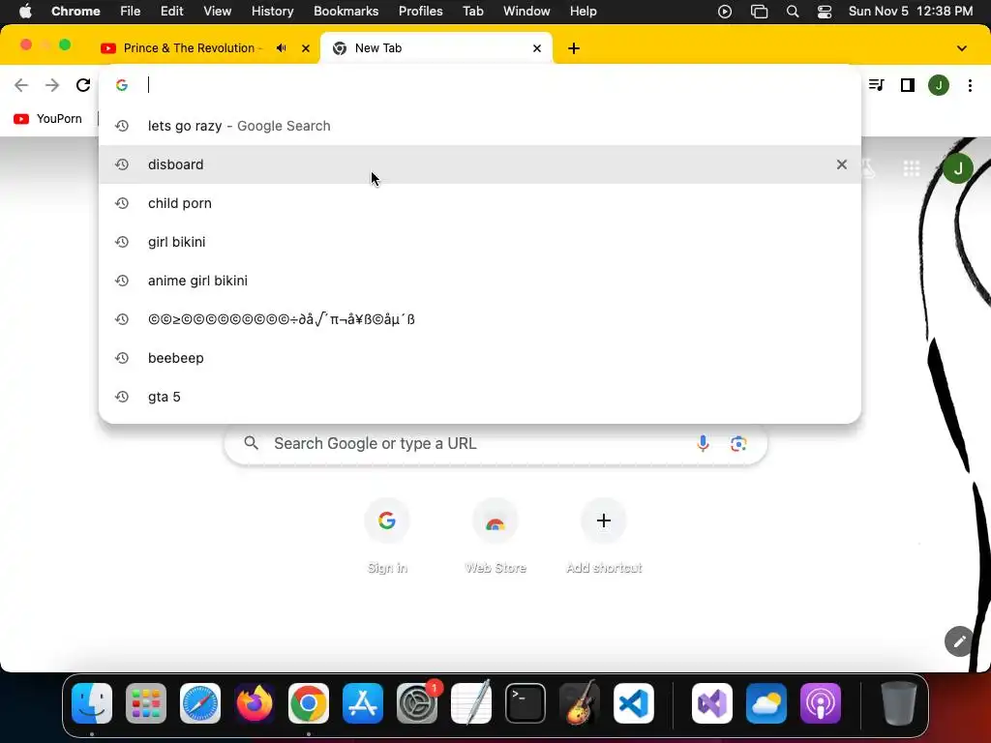991x743 pixels.
Task: Open the Window menu
Action: click(x=526, y=11)
